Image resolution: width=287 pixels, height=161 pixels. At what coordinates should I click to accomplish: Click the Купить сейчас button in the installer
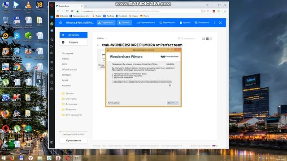[x=113, y=103]
